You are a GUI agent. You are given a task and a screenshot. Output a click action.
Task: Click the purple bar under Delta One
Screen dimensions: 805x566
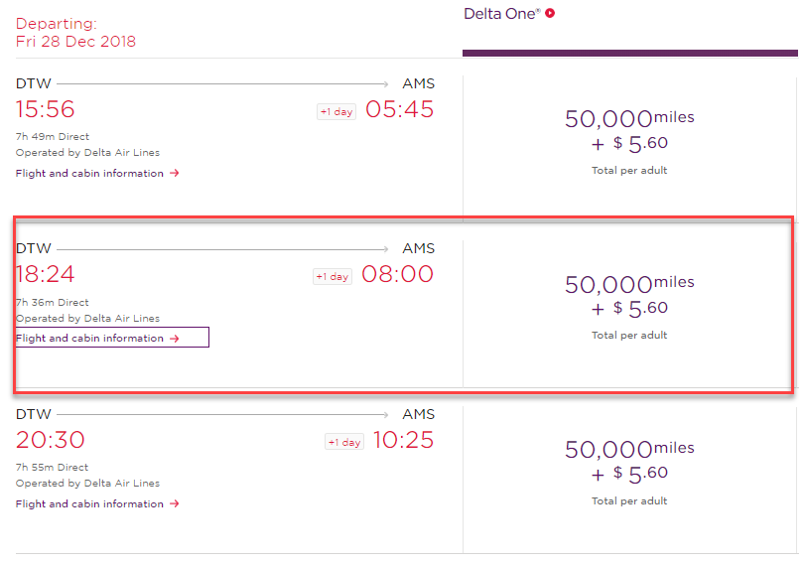[x=629, y=54]
